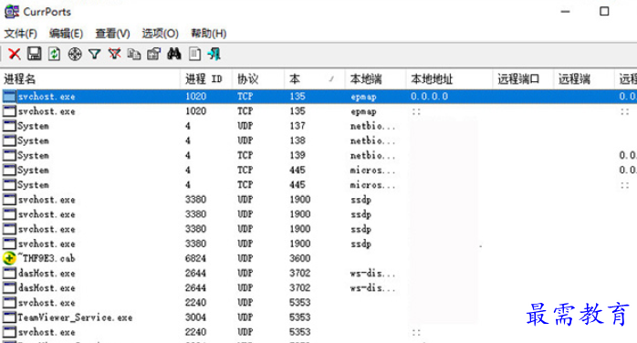Sort by the 本地端 port name column header
This screenshot has height=343, width=637.
pyautogui.click(x=375, y=78)
